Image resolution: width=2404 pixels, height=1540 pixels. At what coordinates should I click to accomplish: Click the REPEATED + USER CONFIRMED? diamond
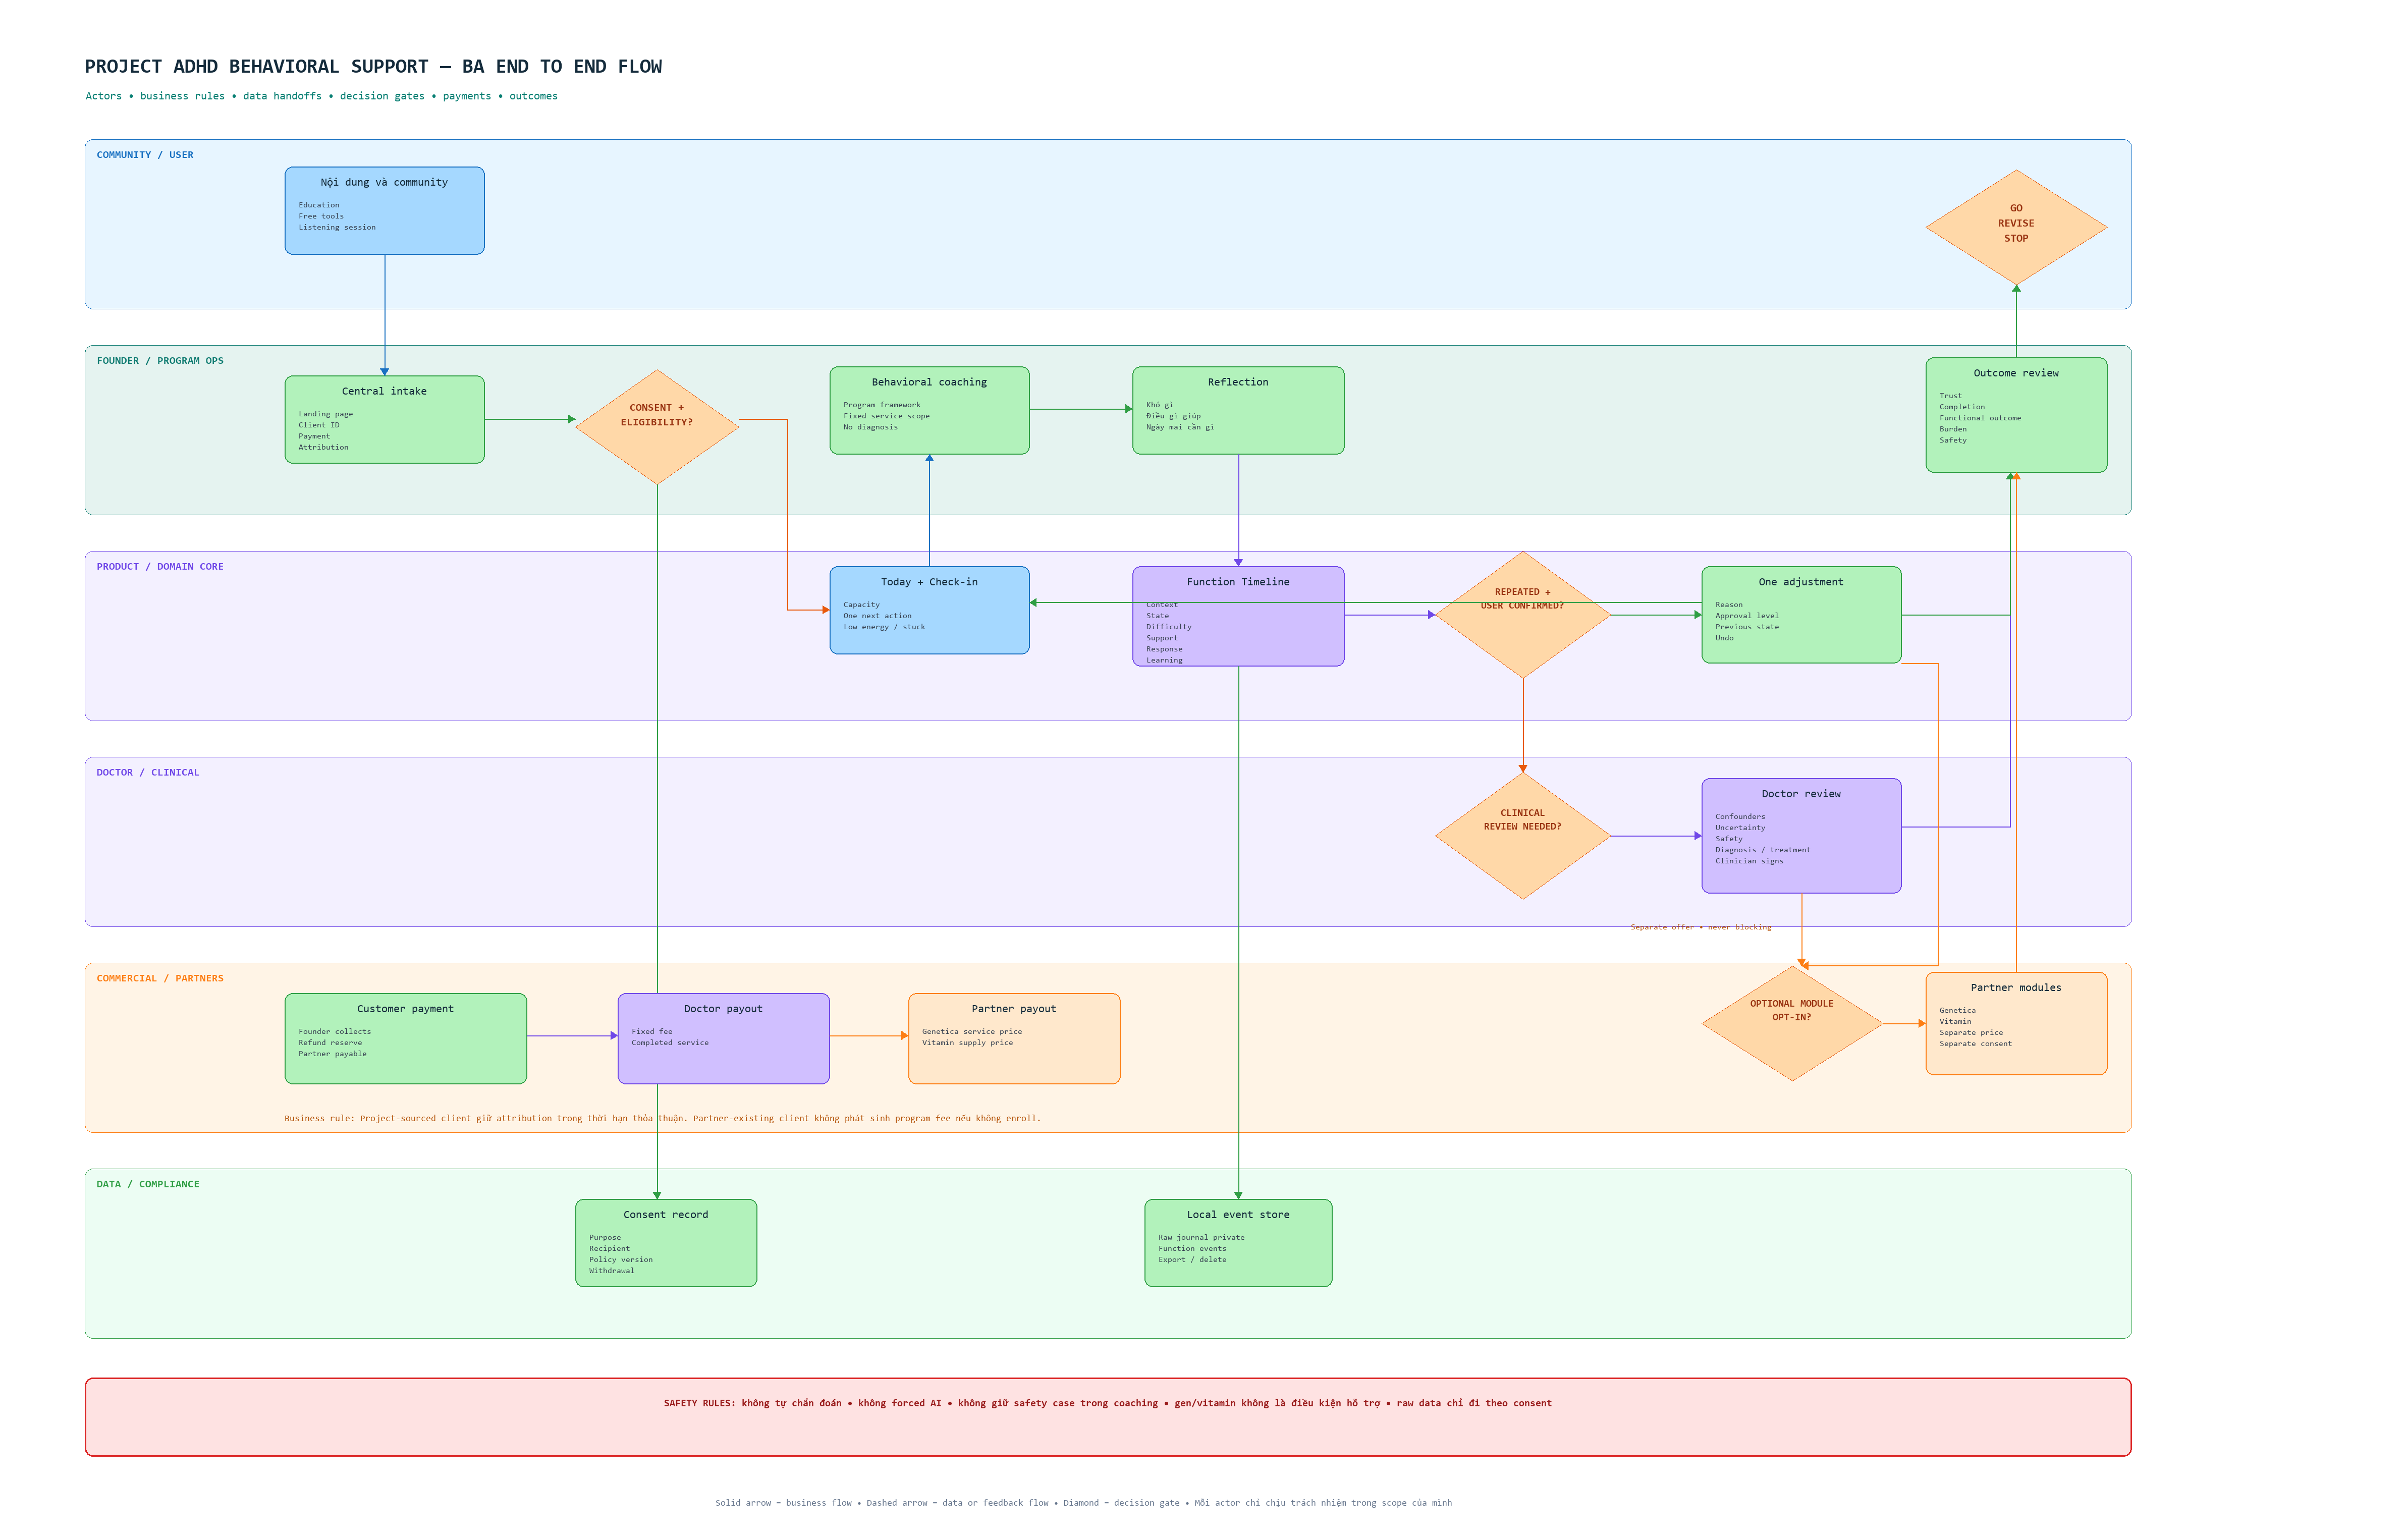coord(1523,615)
